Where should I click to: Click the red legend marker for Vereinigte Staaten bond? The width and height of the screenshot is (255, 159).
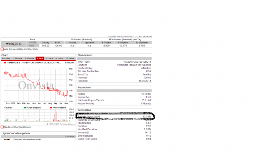pos(5,63)
